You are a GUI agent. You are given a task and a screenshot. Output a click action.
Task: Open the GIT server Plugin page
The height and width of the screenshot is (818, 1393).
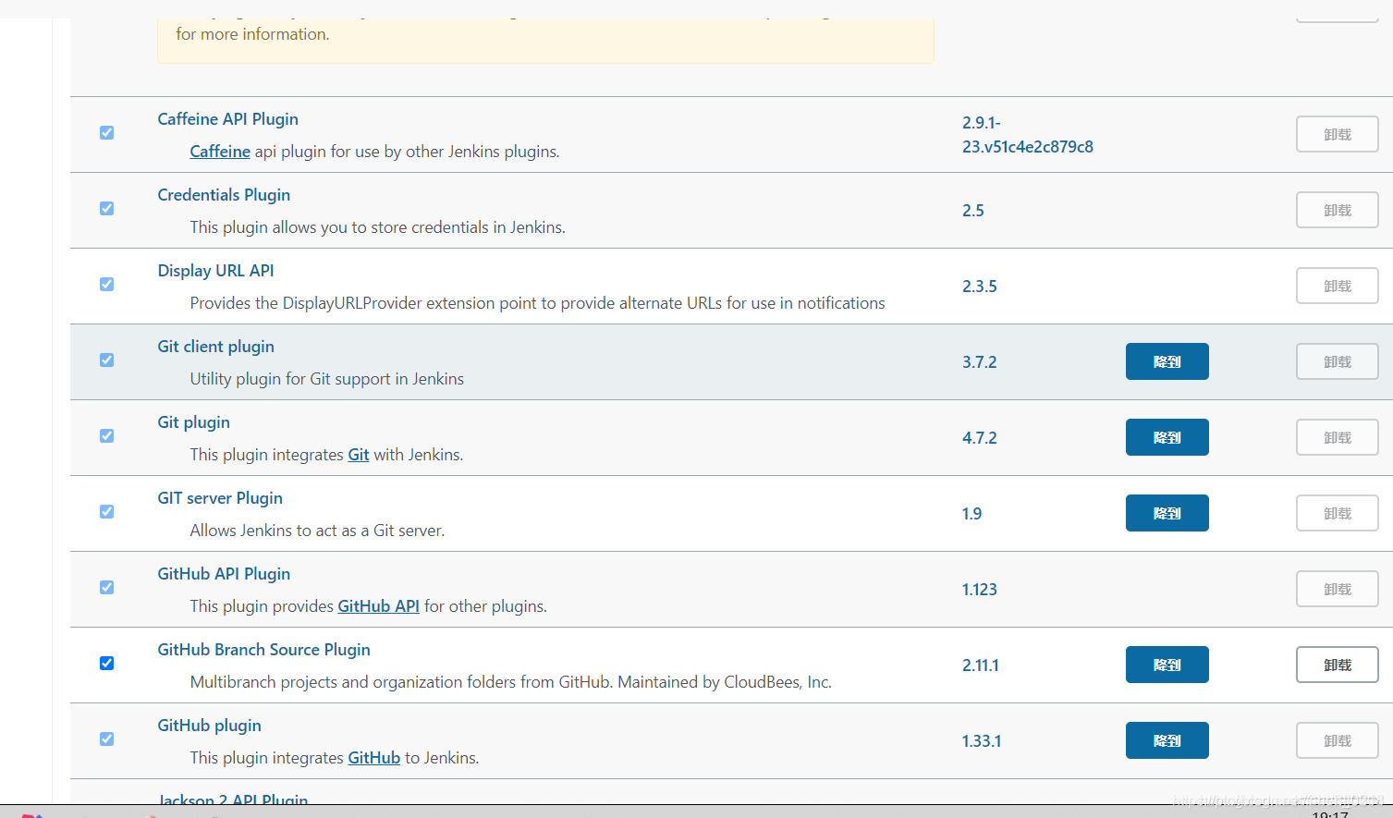(220, 498)
